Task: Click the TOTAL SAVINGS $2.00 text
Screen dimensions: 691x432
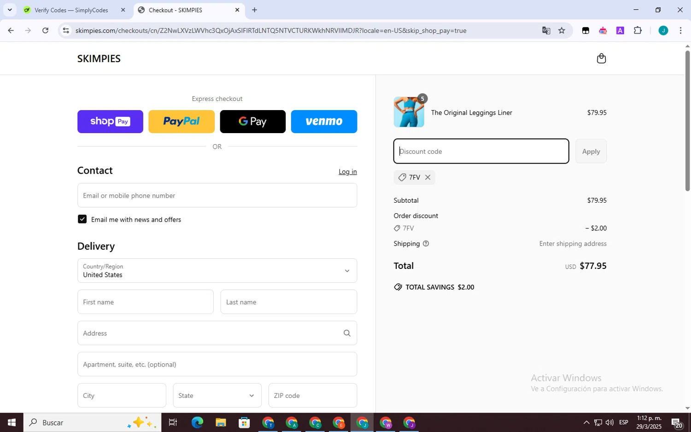Action: [x=440, y=287]
